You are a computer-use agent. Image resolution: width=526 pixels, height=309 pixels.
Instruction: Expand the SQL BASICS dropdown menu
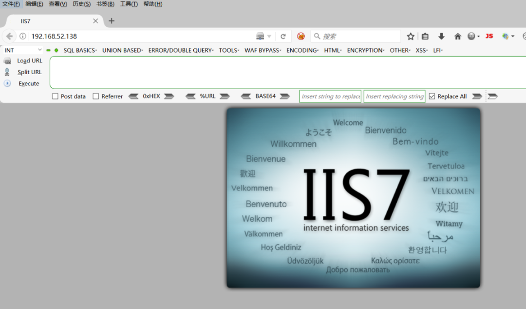[x=80, y=50]
